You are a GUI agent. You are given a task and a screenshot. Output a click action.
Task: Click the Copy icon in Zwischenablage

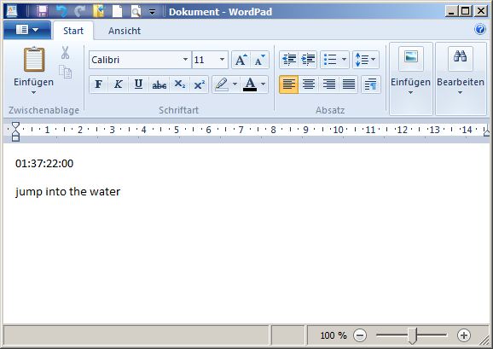65,72
